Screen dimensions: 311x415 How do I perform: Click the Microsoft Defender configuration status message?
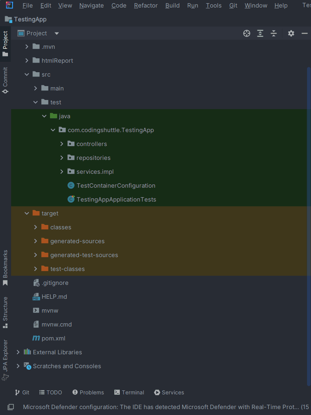click(166, 407)
